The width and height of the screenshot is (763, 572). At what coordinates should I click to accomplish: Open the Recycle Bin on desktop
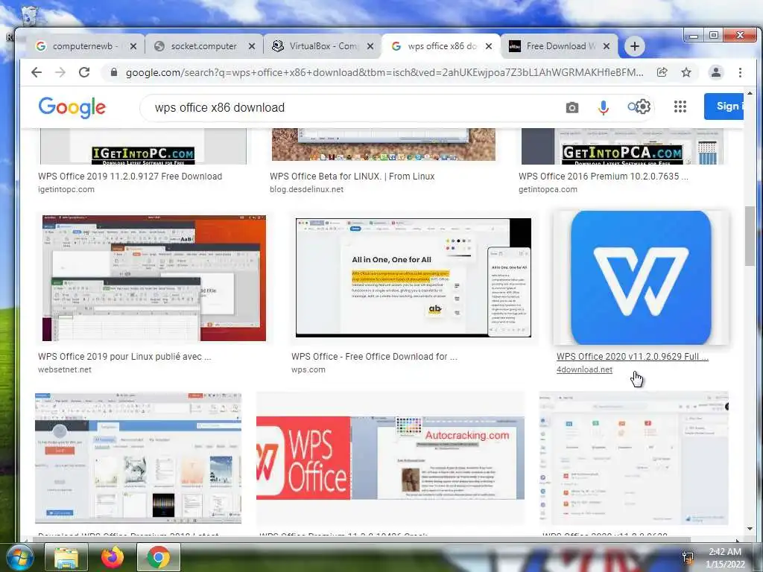(x=29, y=16)
